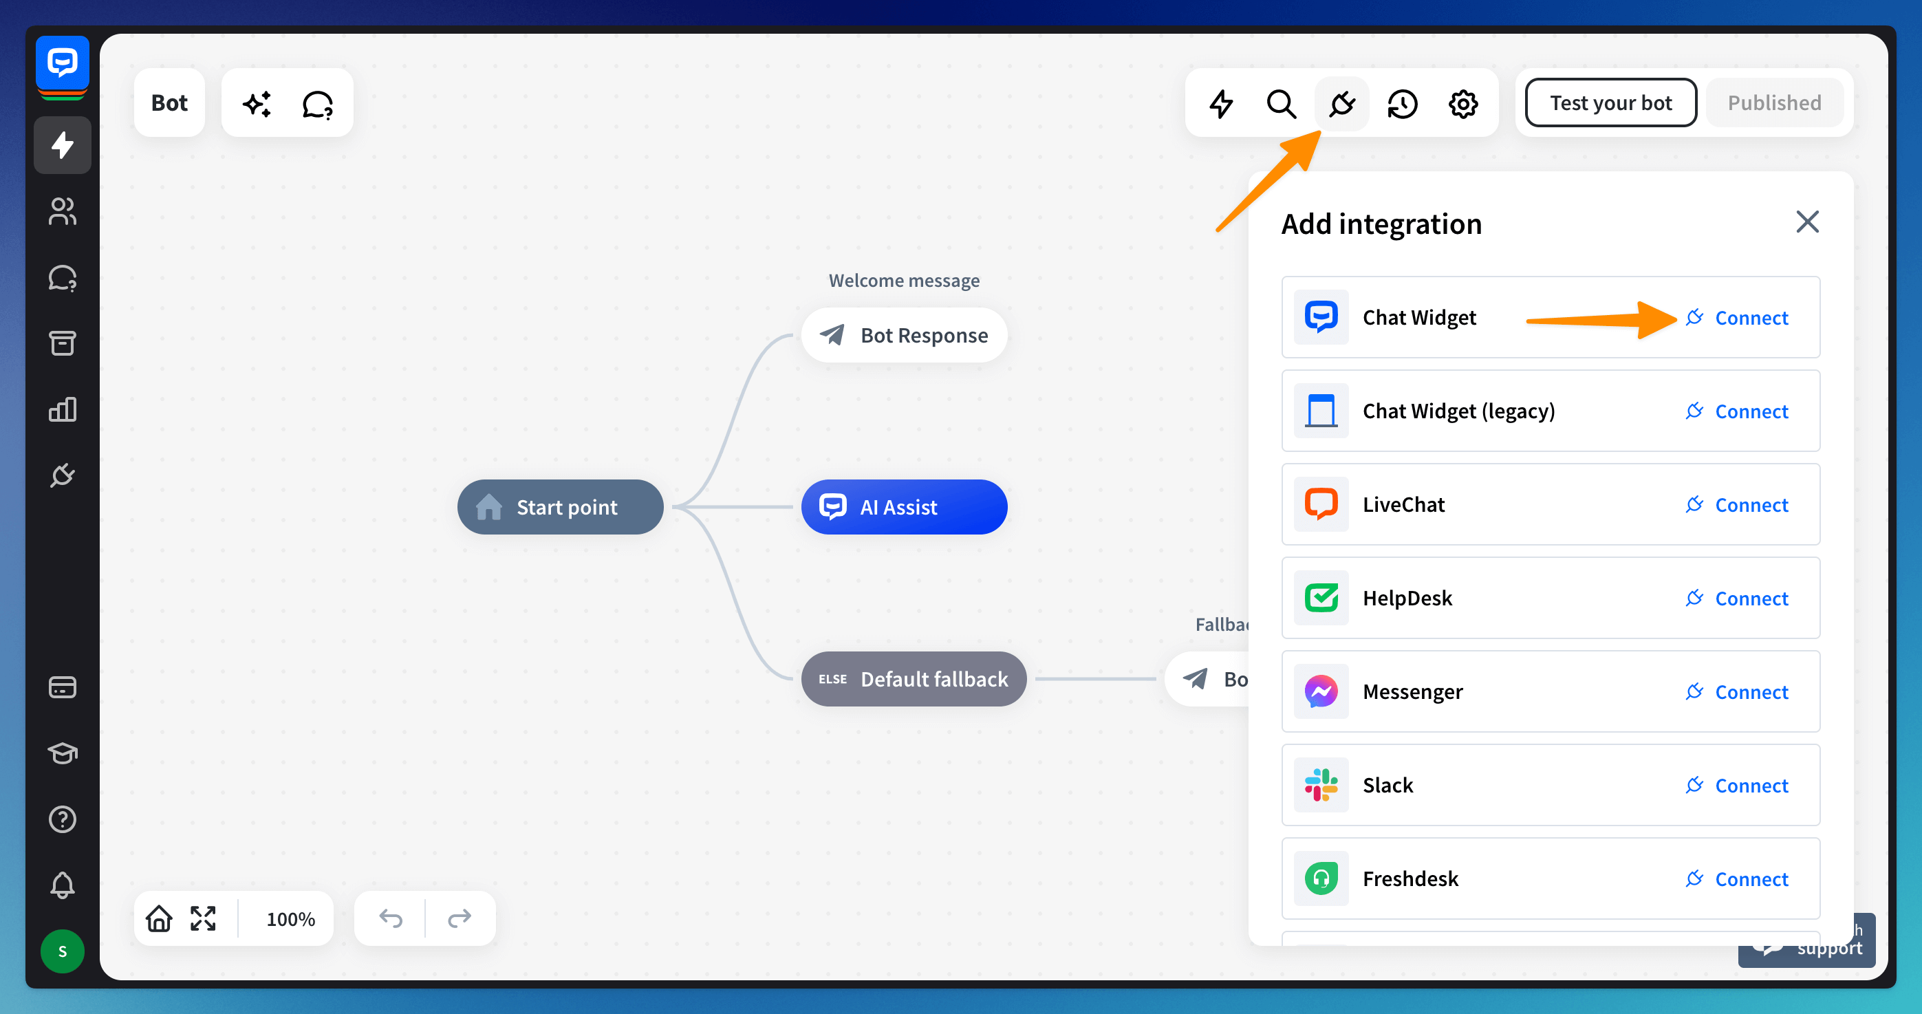Open Team users icon in sidebar
1922x1014 pixels.
pos(62,211)
